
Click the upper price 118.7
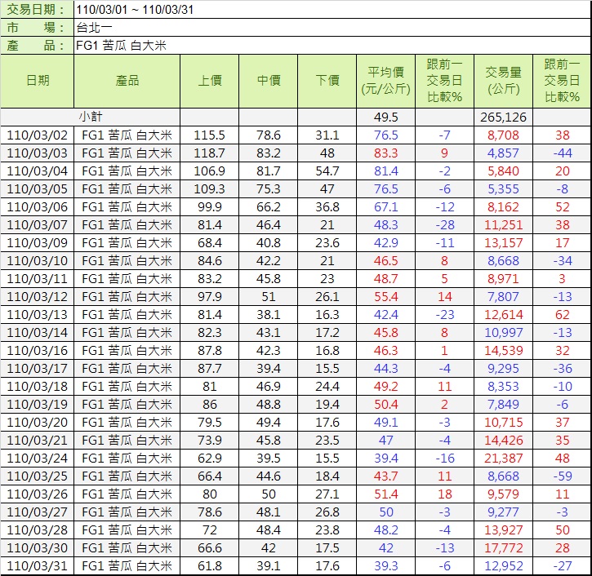point(210,153)
